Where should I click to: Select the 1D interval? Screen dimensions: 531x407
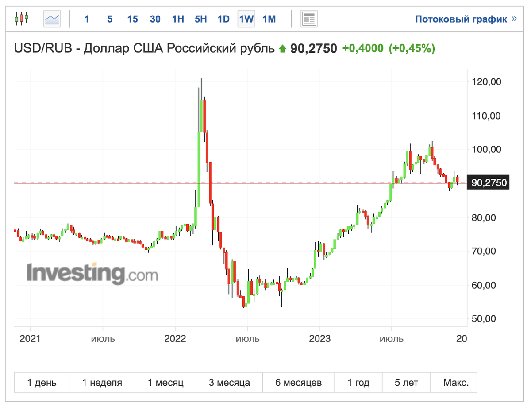pyautogui.click(x=223, y=19)
